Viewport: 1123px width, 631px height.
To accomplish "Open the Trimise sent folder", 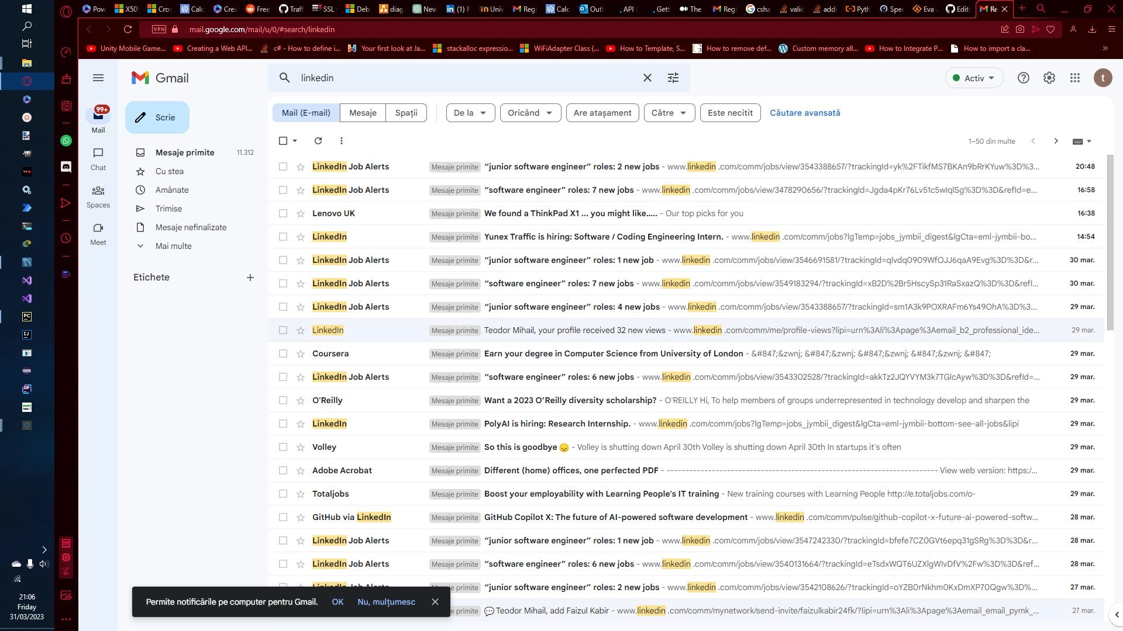I will click(x=168, y=209).
